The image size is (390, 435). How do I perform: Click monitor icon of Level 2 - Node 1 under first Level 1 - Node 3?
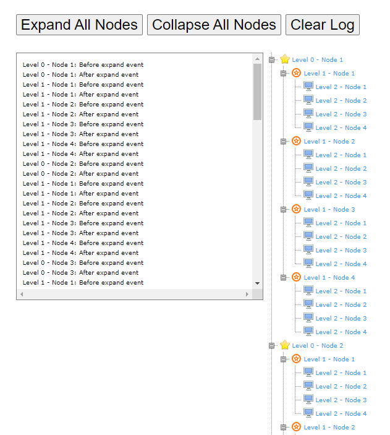tap(308, 223)
